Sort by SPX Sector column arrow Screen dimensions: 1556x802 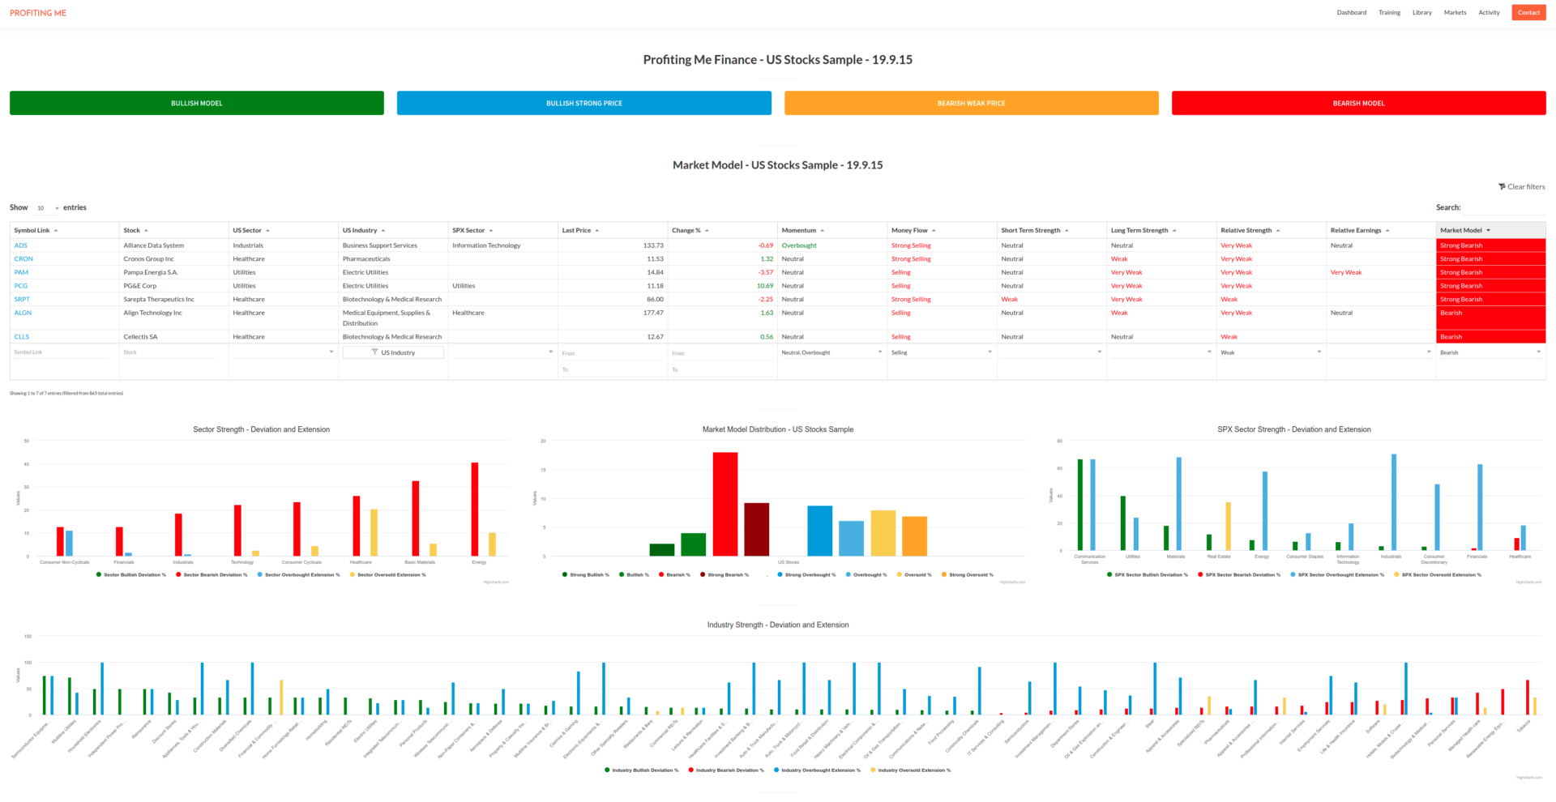pyautogui.click(x=491, y=231)
